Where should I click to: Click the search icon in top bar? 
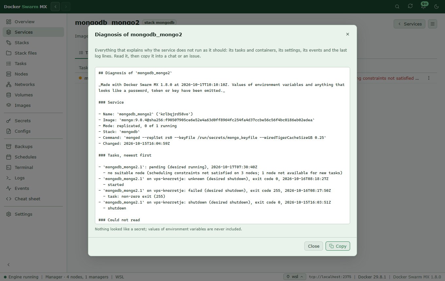397,7
